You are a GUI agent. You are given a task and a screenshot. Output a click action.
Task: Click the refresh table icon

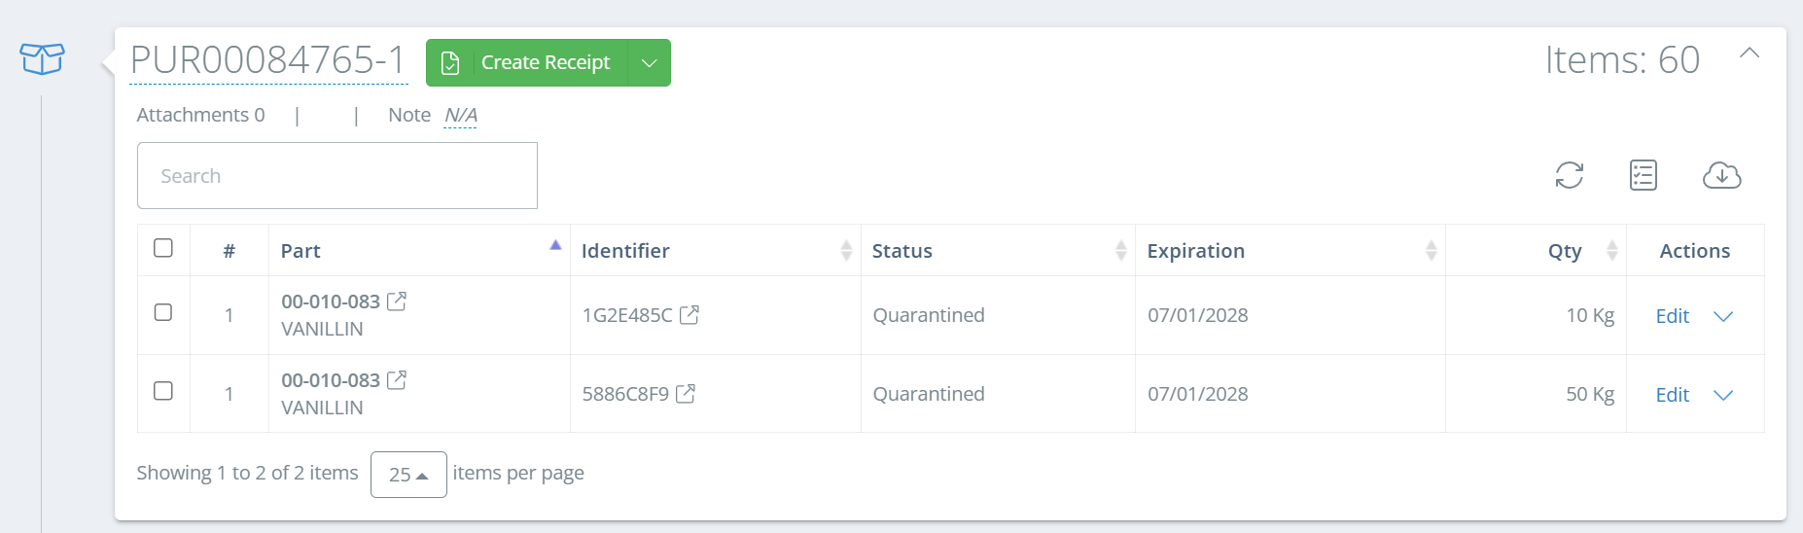click(1570, 175)
